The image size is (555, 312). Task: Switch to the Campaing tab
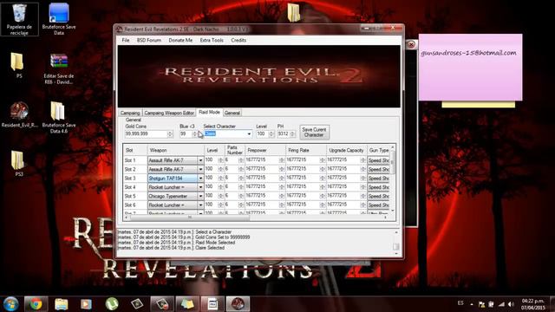(130, 113)
